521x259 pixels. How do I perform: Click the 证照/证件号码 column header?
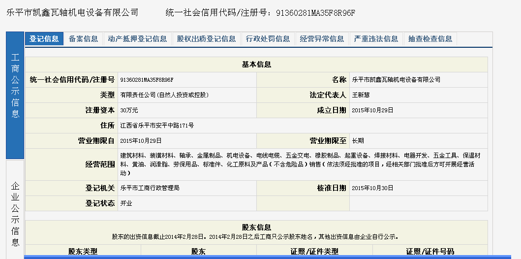[429, 252]
